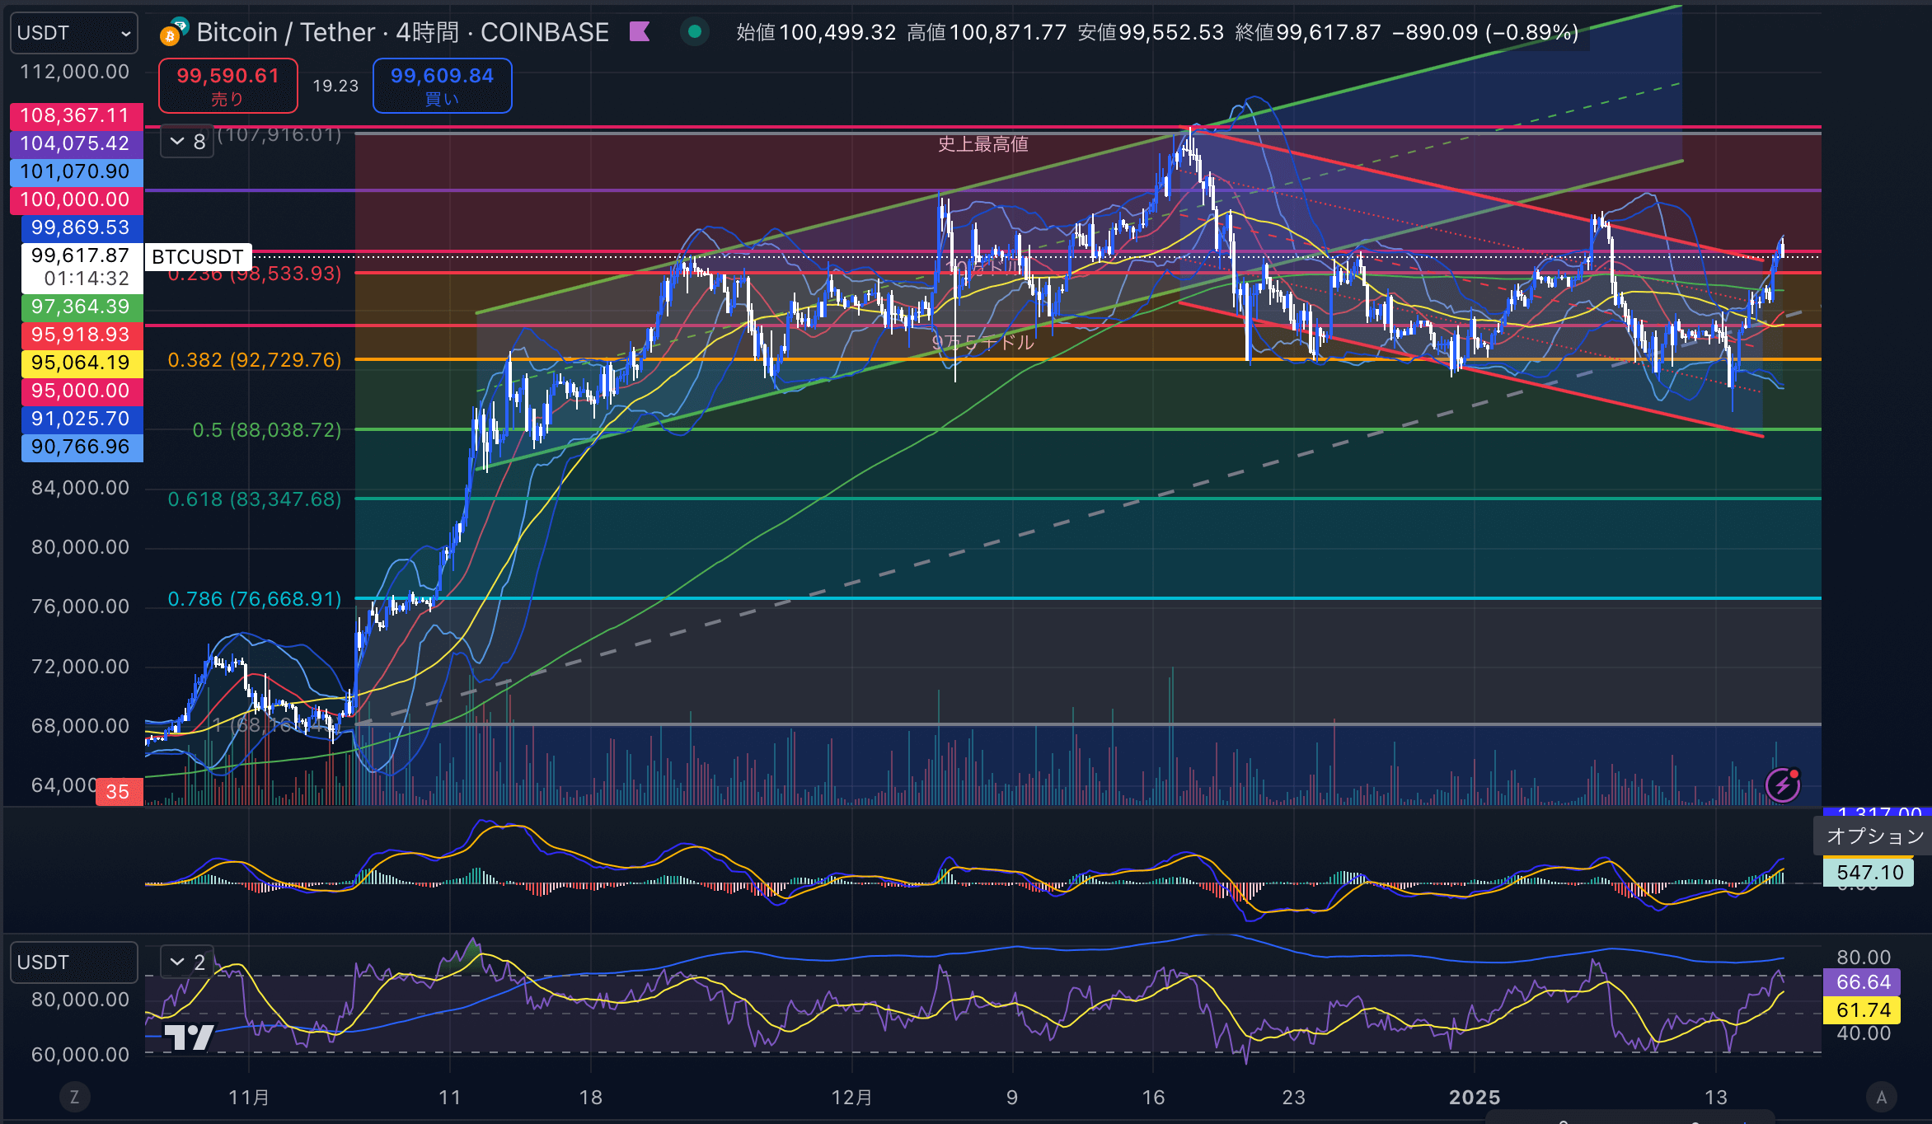The image size is (1932, 1124).
Task: Click the buy button 99,609.84
Action: (443, 86)
